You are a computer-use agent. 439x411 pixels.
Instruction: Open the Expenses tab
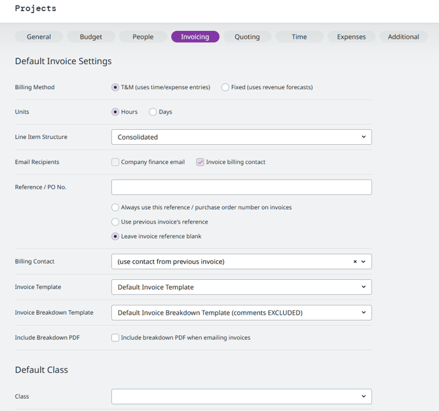[x=351, y=37]
